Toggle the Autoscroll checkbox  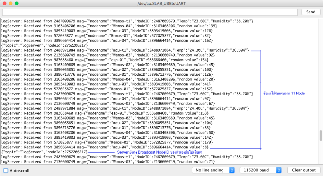[6, 170]
